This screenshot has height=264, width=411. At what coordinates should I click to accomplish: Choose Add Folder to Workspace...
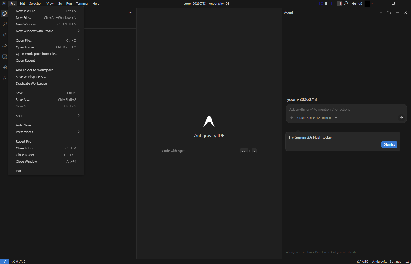[x=46, y=70]
